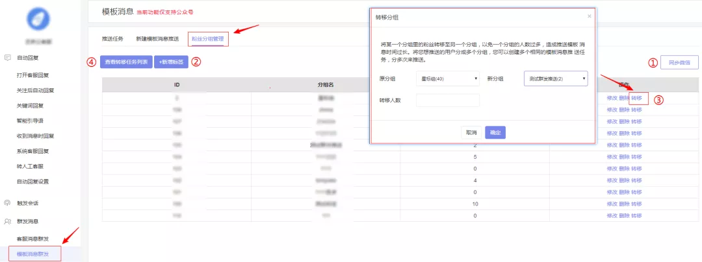Click 删除 in the row with count 2
The height and width of the screenshot is (262, 702).
624,145
